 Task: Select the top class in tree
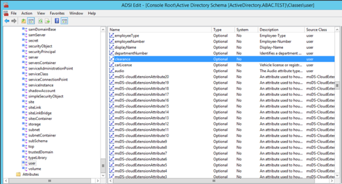[31, 147]
